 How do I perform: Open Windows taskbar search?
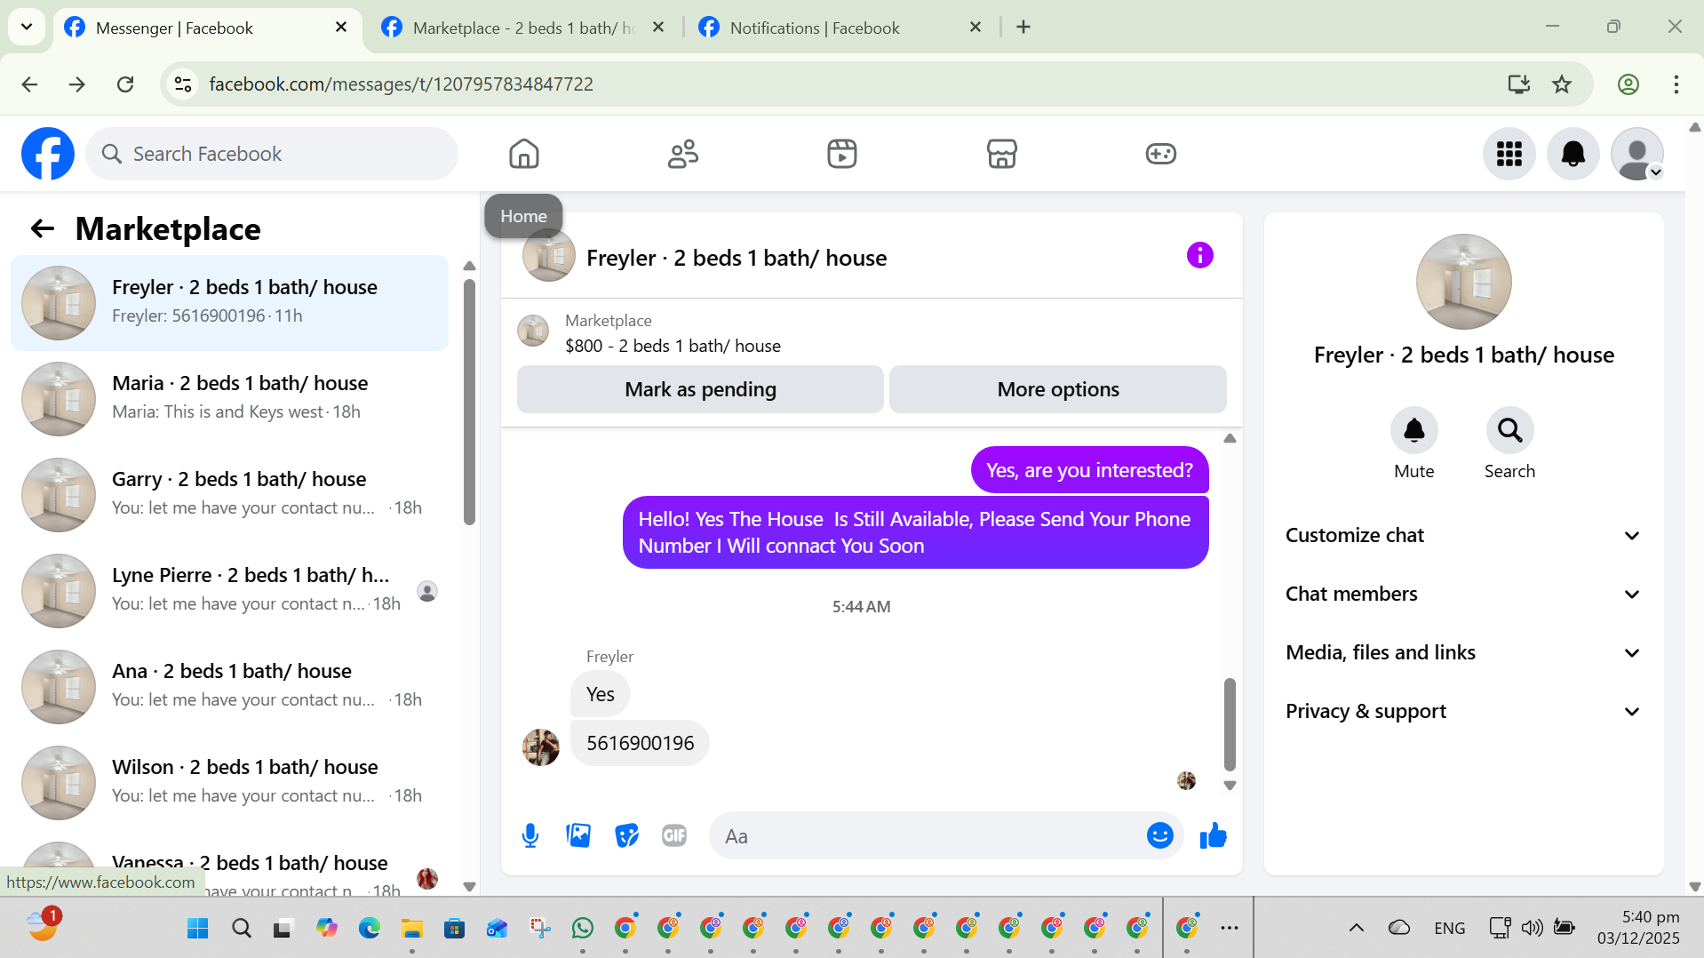(x=241, y=928)
